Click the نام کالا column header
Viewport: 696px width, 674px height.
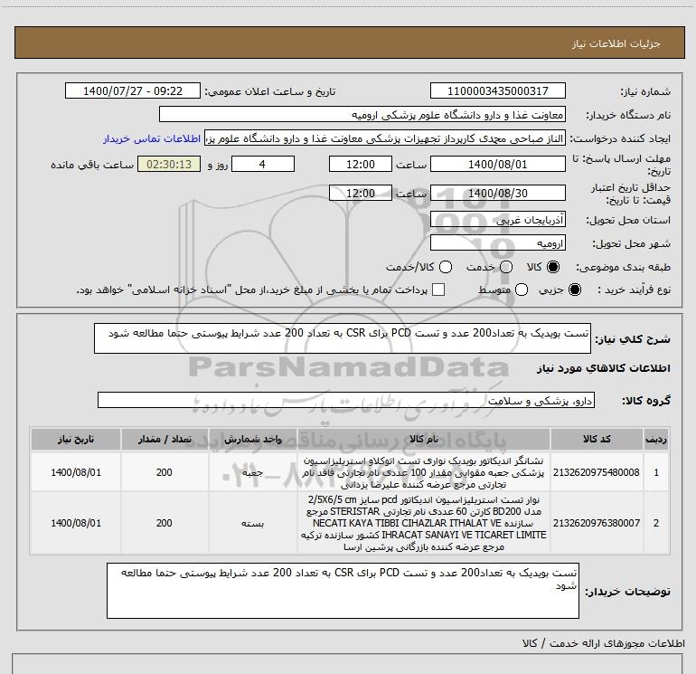[423, 439]
